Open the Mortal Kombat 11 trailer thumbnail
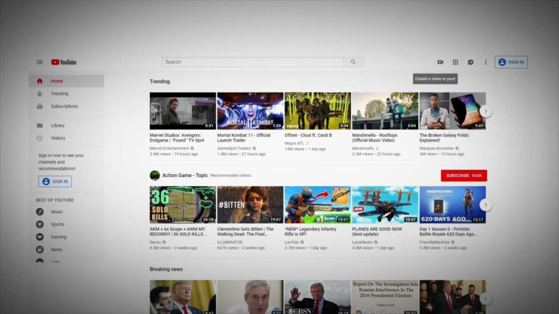This screenshot has width=559, height=314. click(250, 111)
